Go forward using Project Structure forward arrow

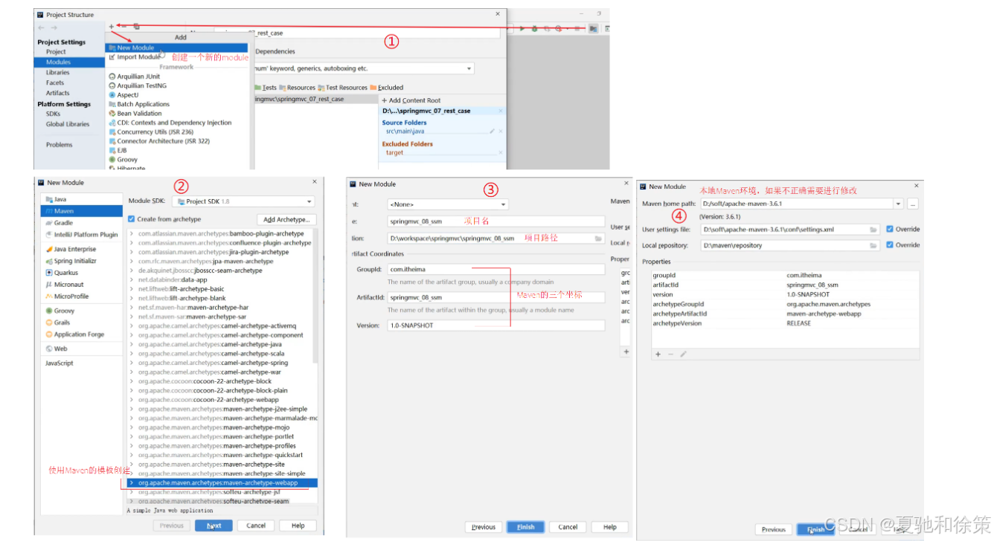[x=54, y=27]
